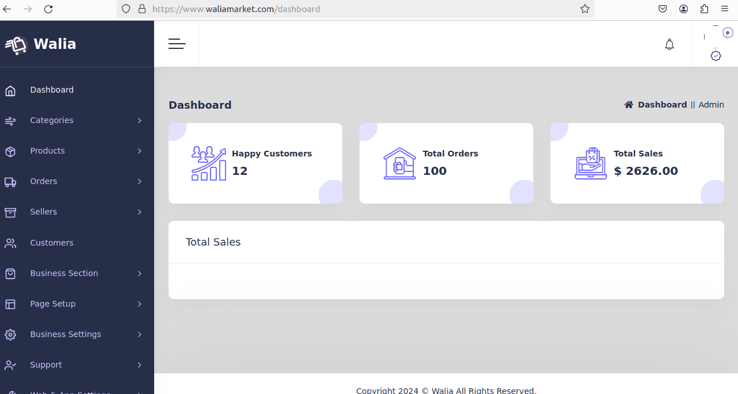This screenshot has width=738, height=394.
Task: Expand the Products chevron
Action: (140, 151)
